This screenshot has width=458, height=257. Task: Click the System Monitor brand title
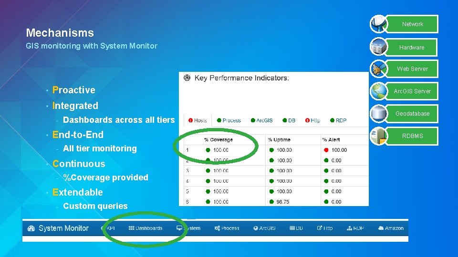coord(63,228)
